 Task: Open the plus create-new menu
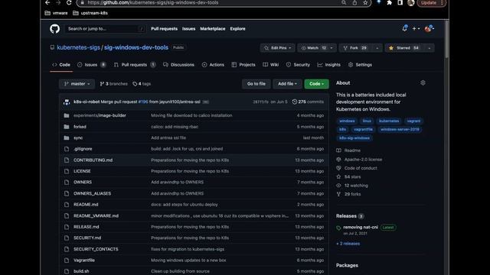coord(416,29)
